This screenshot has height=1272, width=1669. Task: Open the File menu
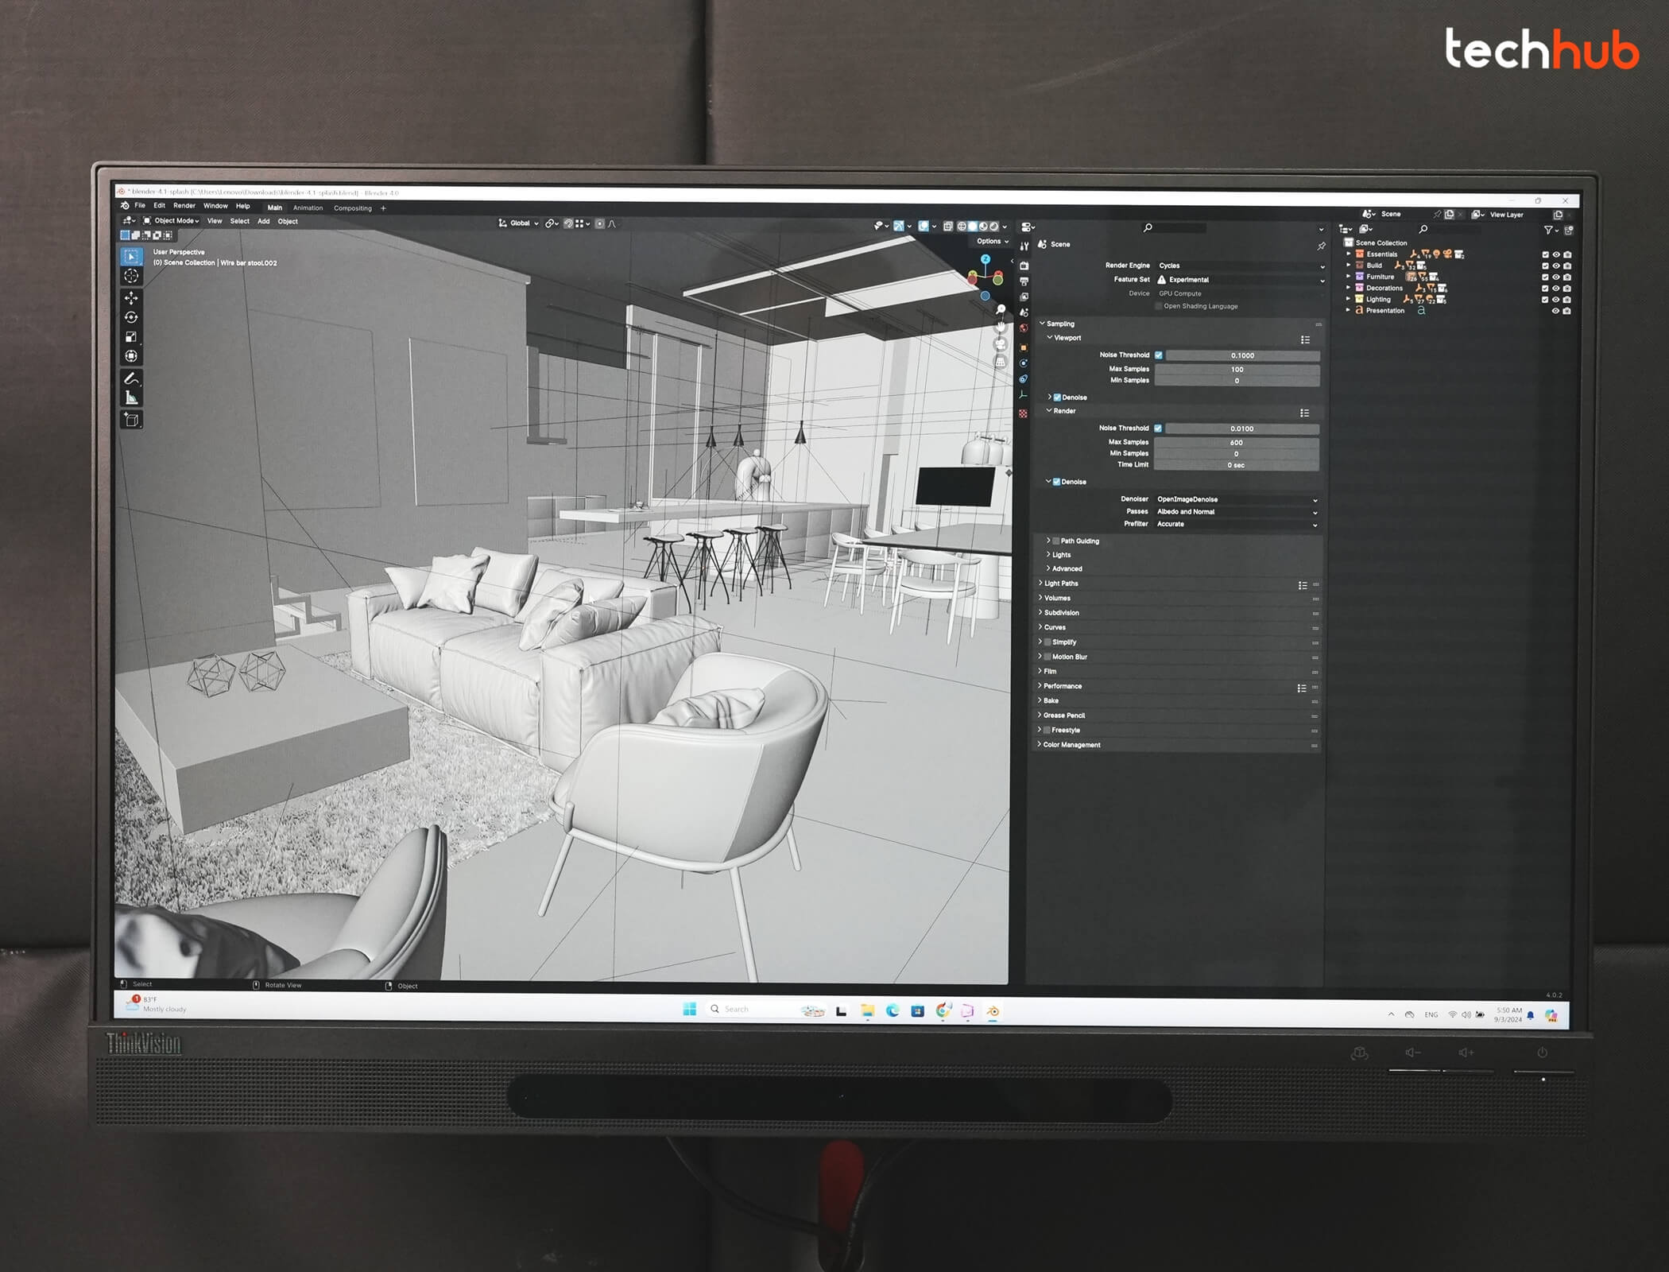(140, 205)
